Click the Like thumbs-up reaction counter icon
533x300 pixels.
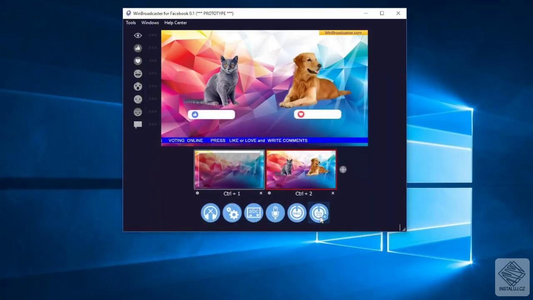138,48
